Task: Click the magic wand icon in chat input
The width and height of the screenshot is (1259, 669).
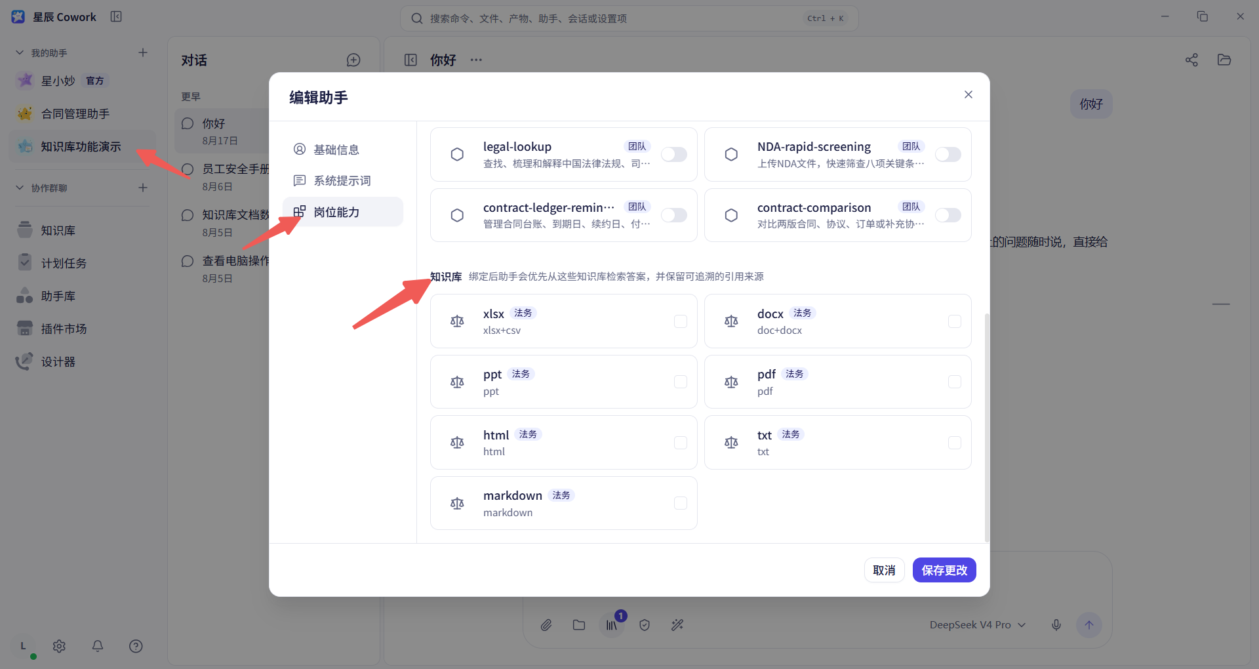Action: tap(677, 625)
